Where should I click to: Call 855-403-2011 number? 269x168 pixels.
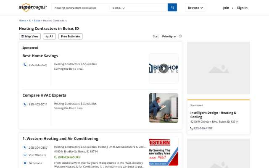38,104
